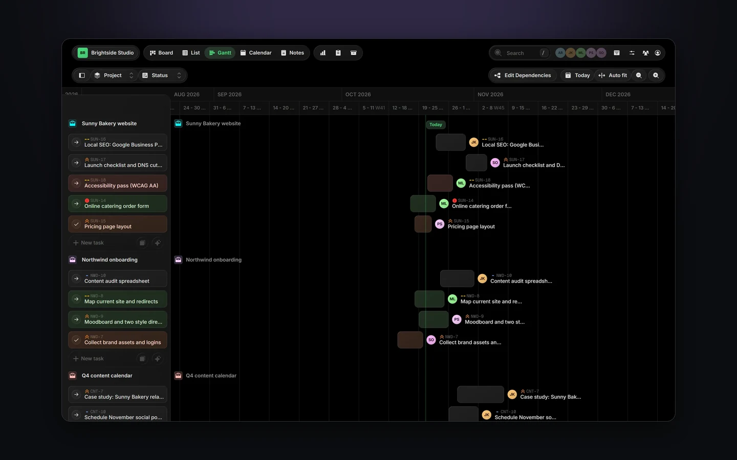737x460 pixels.
Task: Click the template icon in Northwind's New task row
Action: [x=142, y=359]
